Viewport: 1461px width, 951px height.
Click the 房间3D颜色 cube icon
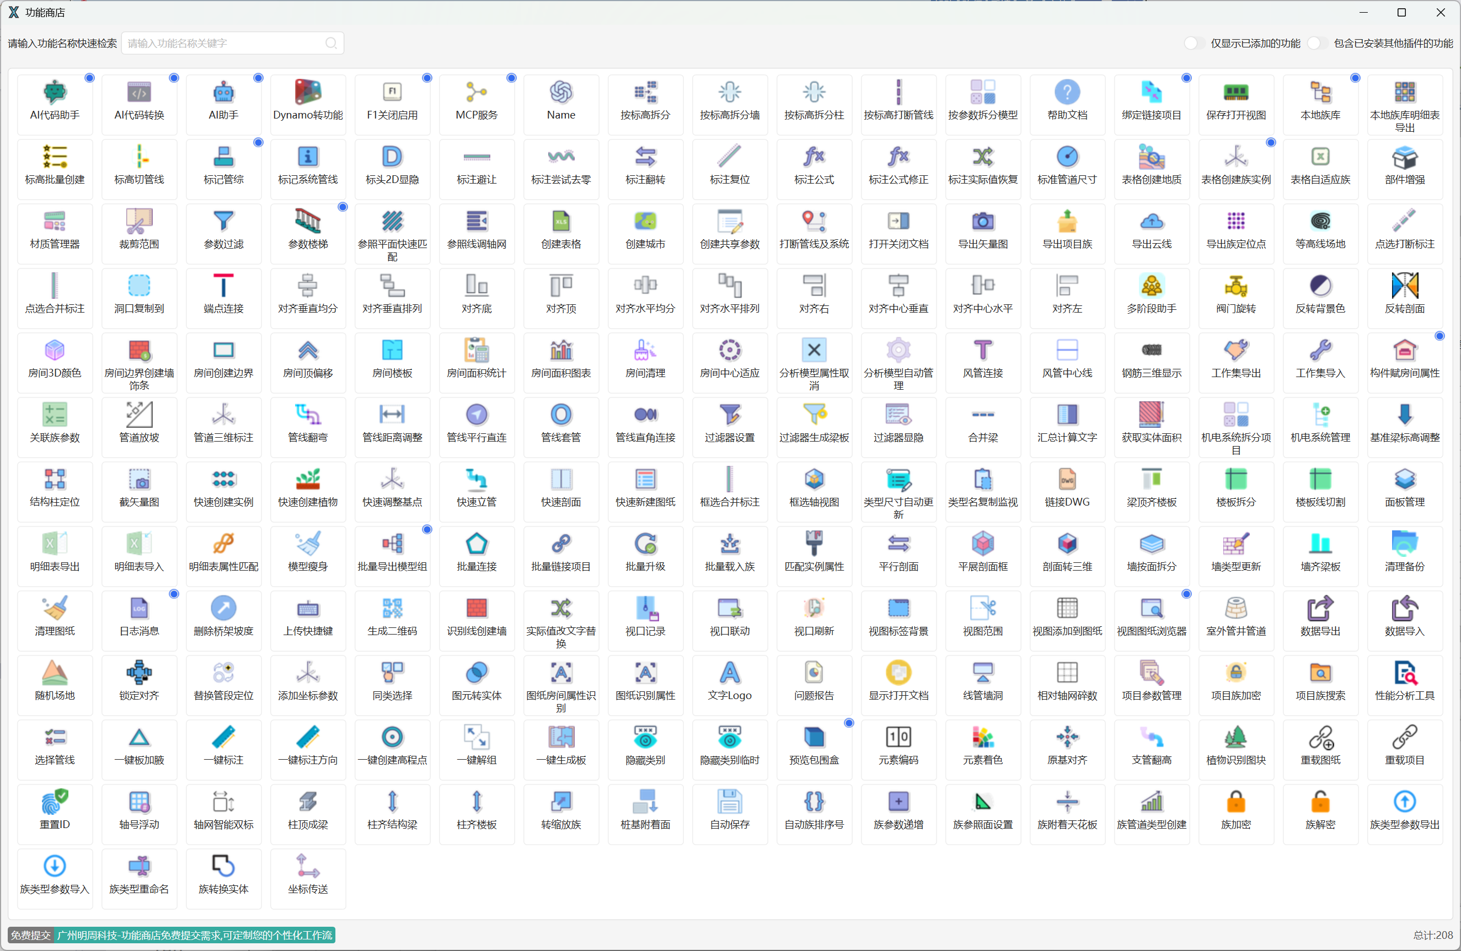(55, 350)
